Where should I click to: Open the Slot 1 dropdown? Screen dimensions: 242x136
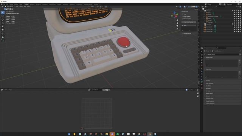[193, 90]
